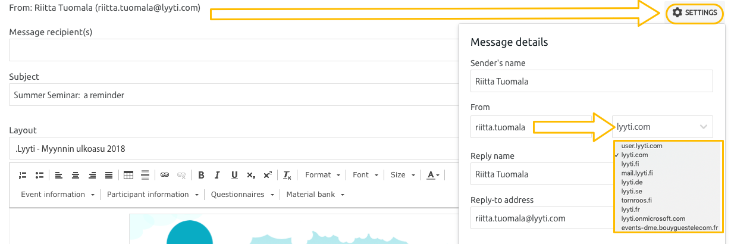Open the text color picker
This screenshot has height=244, width=731.
pyautogui.click(x=435, y=175)
